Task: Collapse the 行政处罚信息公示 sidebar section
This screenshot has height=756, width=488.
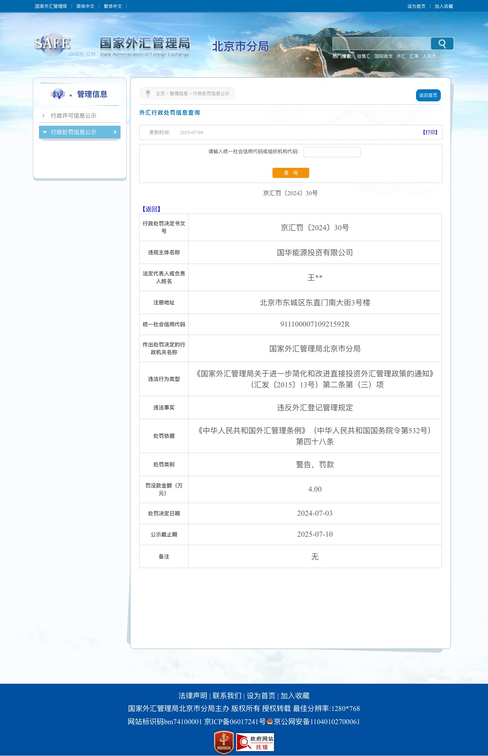Action: (x=45, y=132)
